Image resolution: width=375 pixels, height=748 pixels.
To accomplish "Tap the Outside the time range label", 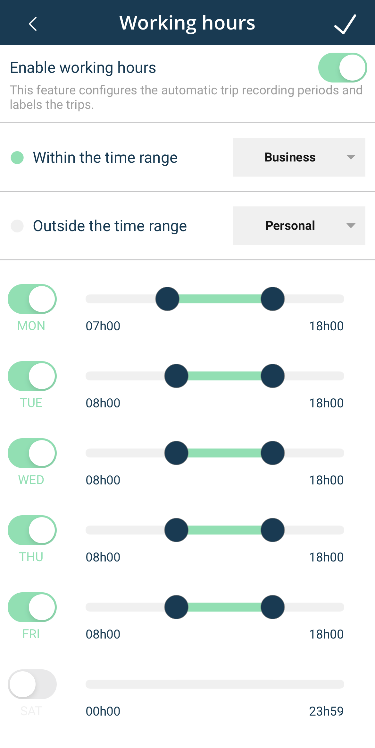I will tap(110, 226).
